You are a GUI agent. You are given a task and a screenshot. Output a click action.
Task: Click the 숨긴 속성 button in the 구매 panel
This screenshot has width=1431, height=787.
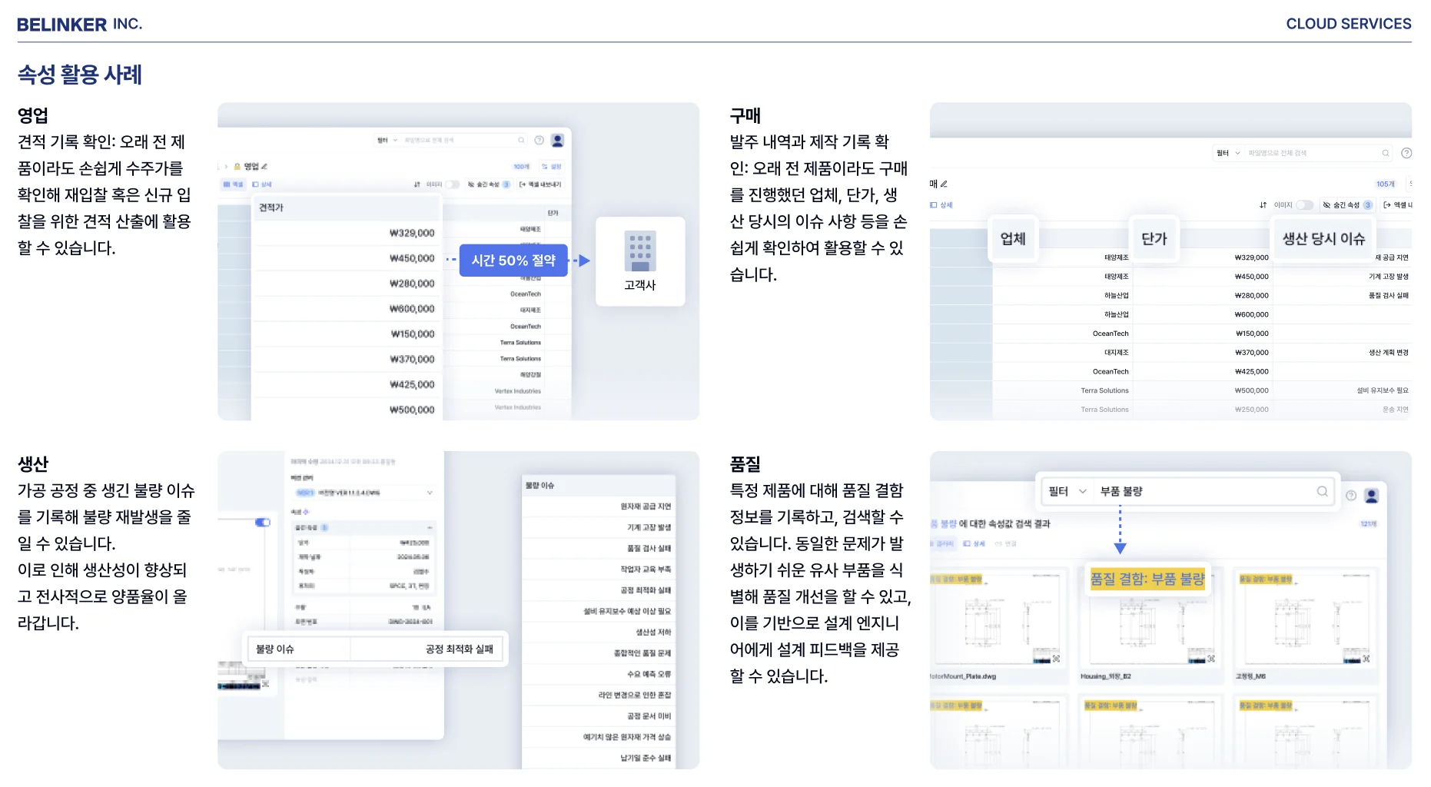[x=1347, y=205]
